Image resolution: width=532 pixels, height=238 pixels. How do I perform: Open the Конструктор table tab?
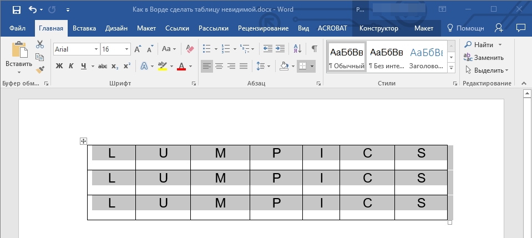tap(378, 28)
